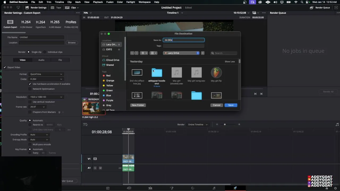This screenshot has width=340, height=191.
Task: Collapse the save dialog expander chevron
Action: tap(203, 53)
